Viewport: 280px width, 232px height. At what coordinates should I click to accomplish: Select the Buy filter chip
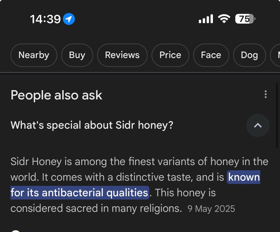pos(77,55)
